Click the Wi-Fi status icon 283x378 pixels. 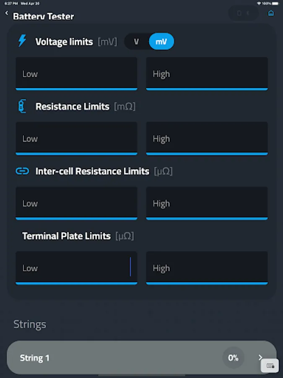click(259, 3)
